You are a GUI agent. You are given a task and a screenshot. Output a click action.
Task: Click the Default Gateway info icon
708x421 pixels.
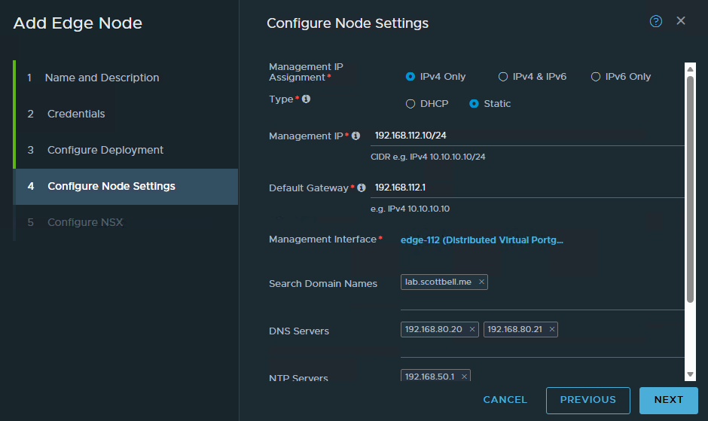click(x=362, y=188)
